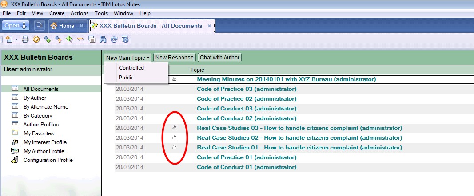Click the green plus Expand All icon

[69, 39]
